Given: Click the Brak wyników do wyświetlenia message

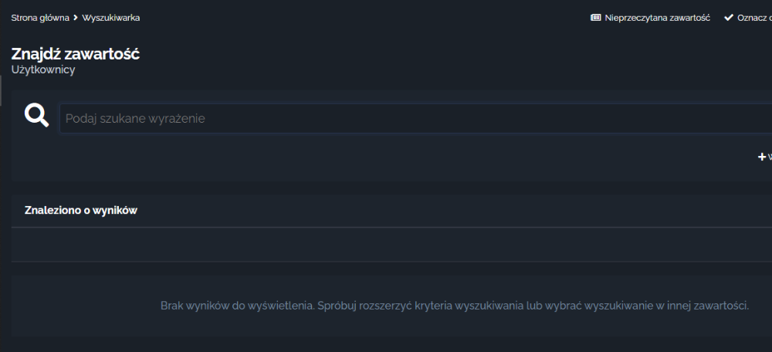Looking at the screenshot, I should (x=455, y=306).
